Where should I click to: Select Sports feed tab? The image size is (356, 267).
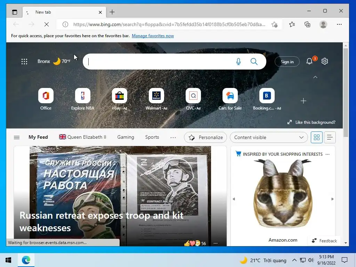tap(152, 137)
